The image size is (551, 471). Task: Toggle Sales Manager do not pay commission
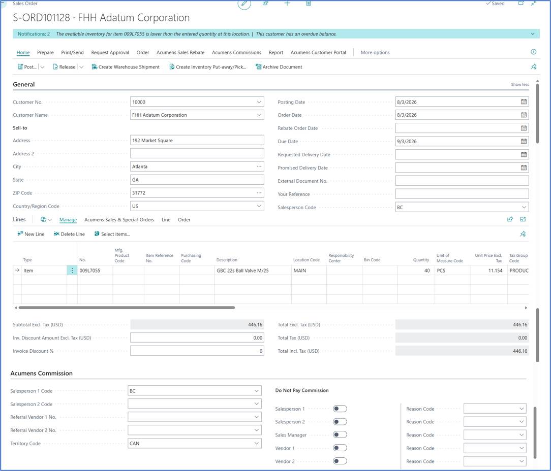[340, 434]
